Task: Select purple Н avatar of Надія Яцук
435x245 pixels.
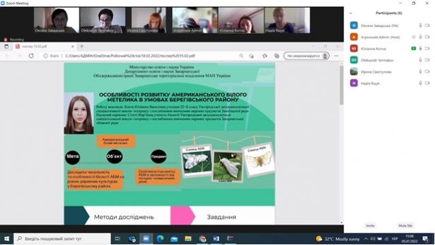Action: [x=353, y=83]
